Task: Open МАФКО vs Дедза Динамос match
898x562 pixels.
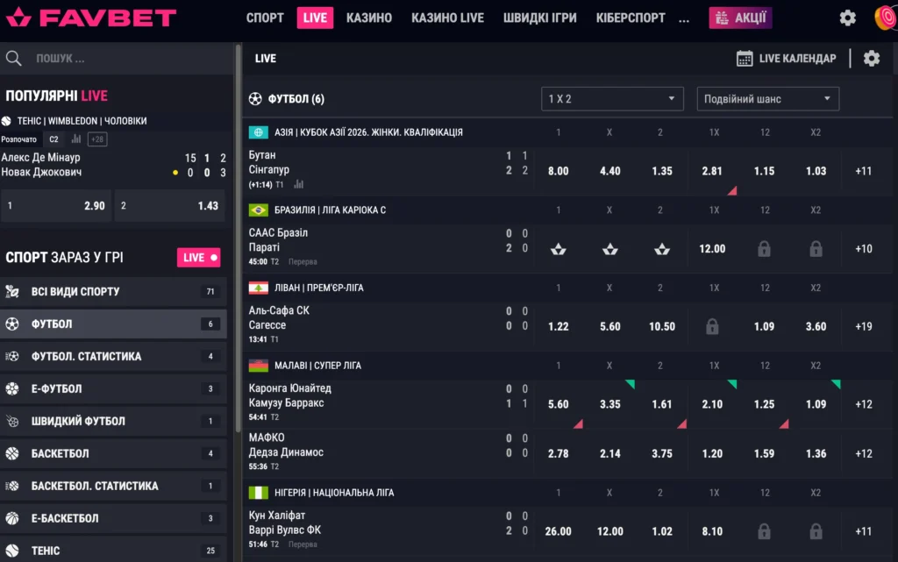Action: click(x=287, y=445)
